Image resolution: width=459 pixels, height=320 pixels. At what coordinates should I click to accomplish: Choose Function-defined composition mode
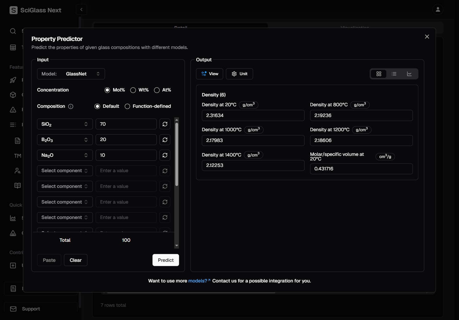click(x=127, y=107)
